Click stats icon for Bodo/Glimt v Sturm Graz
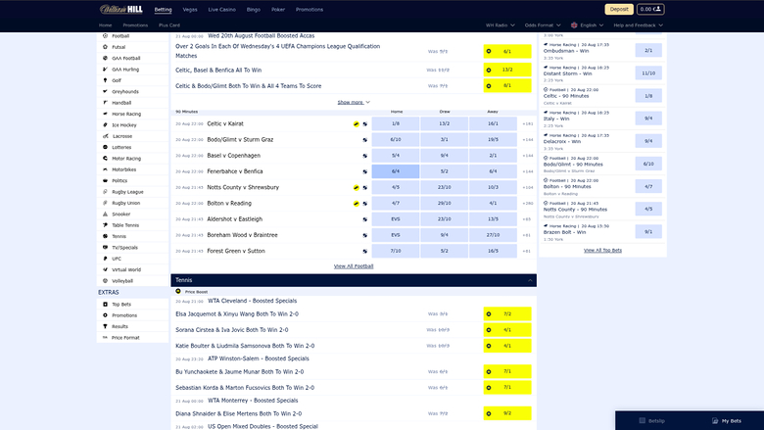 [x=364, y=140]
